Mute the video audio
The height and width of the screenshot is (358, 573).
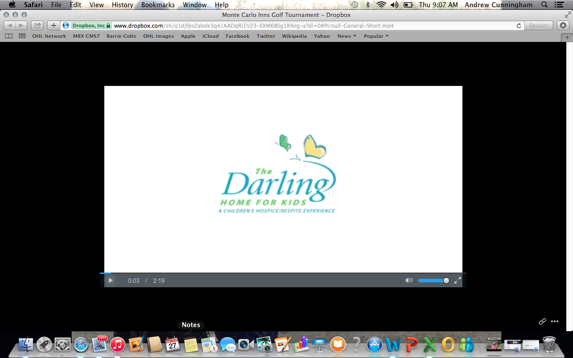pyautogui.click(x=408, y=281)
